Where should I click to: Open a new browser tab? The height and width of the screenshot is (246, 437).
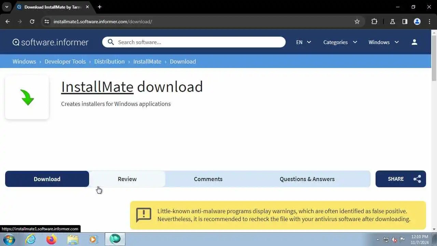(100, 7)
